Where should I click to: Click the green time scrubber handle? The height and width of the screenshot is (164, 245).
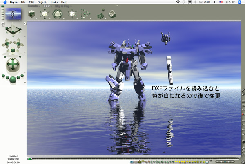[29, 159]
